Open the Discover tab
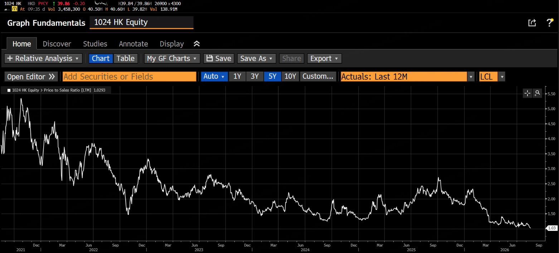This screenshot has width=559, height=253. pos(57,44)
